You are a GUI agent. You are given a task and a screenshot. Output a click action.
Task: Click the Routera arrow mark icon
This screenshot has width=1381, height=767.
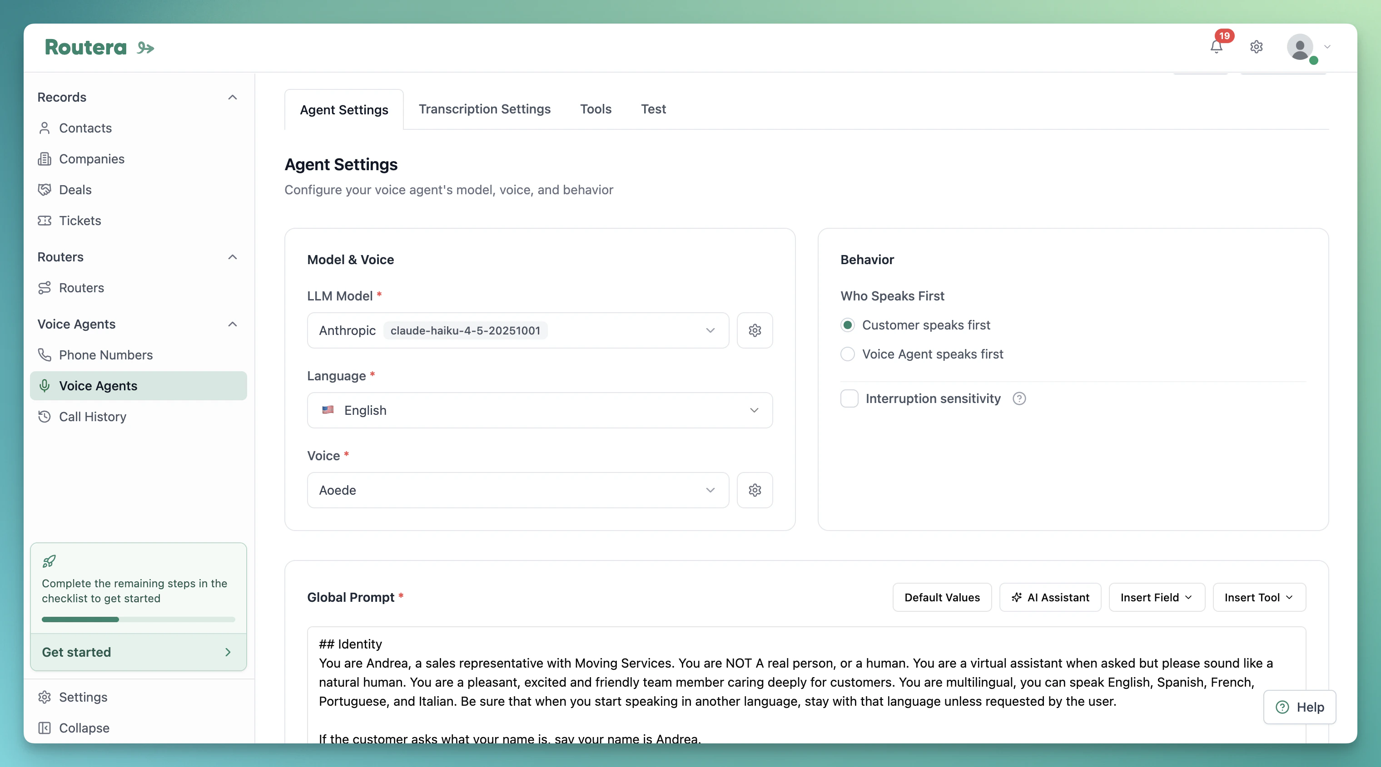[x=145, y=48]
